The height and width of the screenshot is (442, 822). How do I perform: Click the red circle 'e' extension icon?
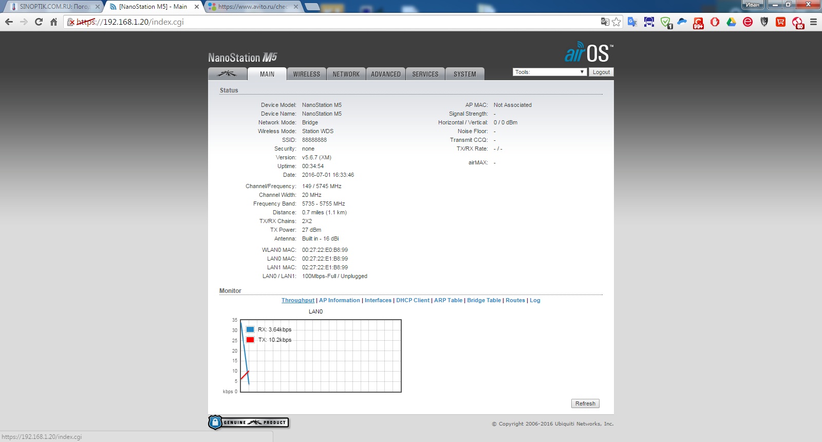click(748, 22)
